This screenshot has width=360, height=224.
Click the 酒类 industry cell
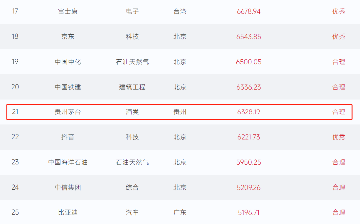[x=132, y=112]
